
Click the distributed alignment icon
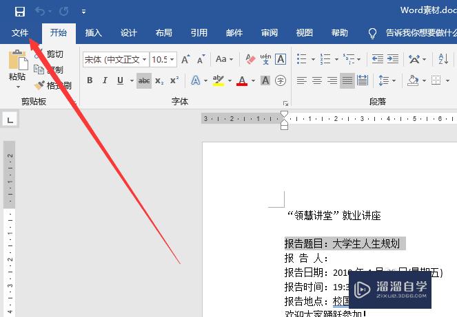(363, 80)
